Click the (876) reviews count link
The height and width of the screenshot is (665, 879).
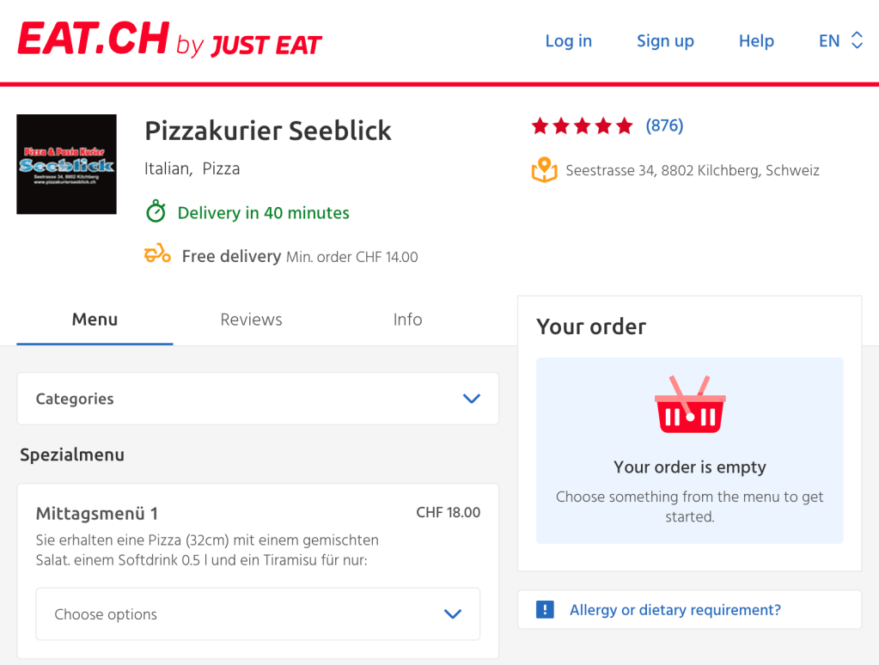[663, 125]
